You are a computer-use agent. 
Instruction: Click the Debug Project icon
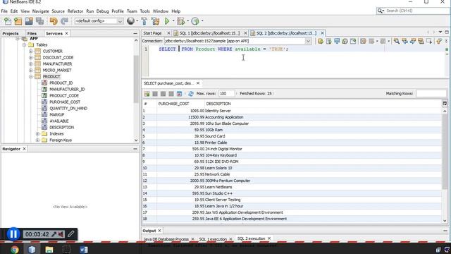(181, 21)
